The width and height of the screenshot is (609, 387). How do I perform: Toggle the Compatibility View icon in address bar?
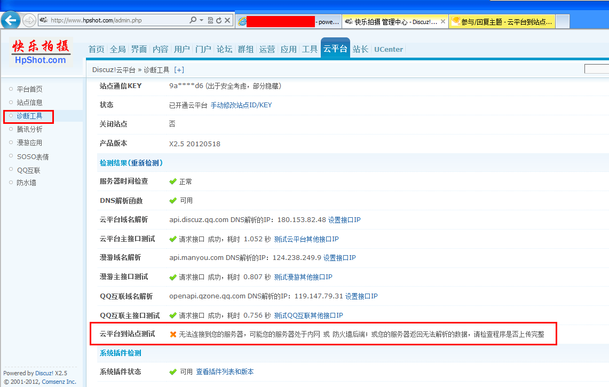210,20
